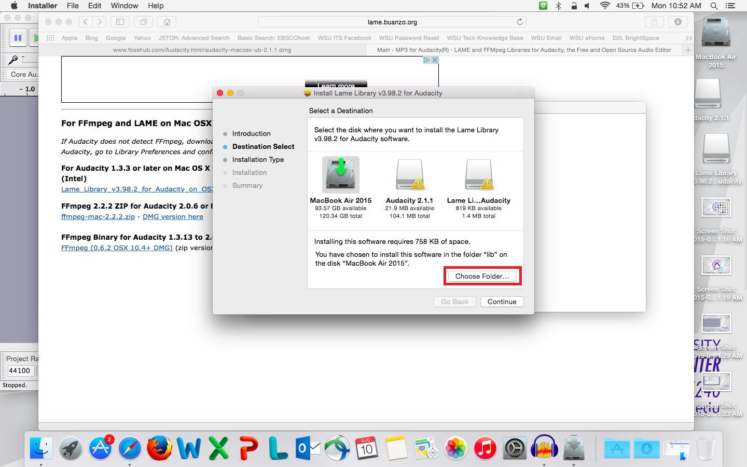Select the Audacity 2.1.1 disk icon

(x=409, y=175)
